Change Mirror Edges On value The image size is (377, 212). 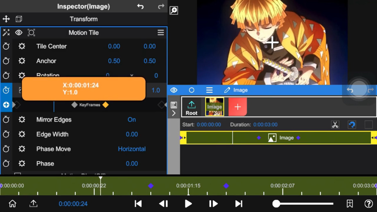132,120
